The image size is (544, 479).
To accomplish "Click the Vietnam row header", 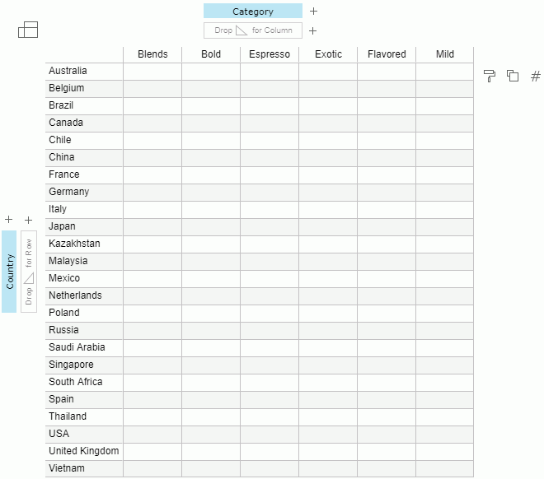I will [x=84, y=468].
